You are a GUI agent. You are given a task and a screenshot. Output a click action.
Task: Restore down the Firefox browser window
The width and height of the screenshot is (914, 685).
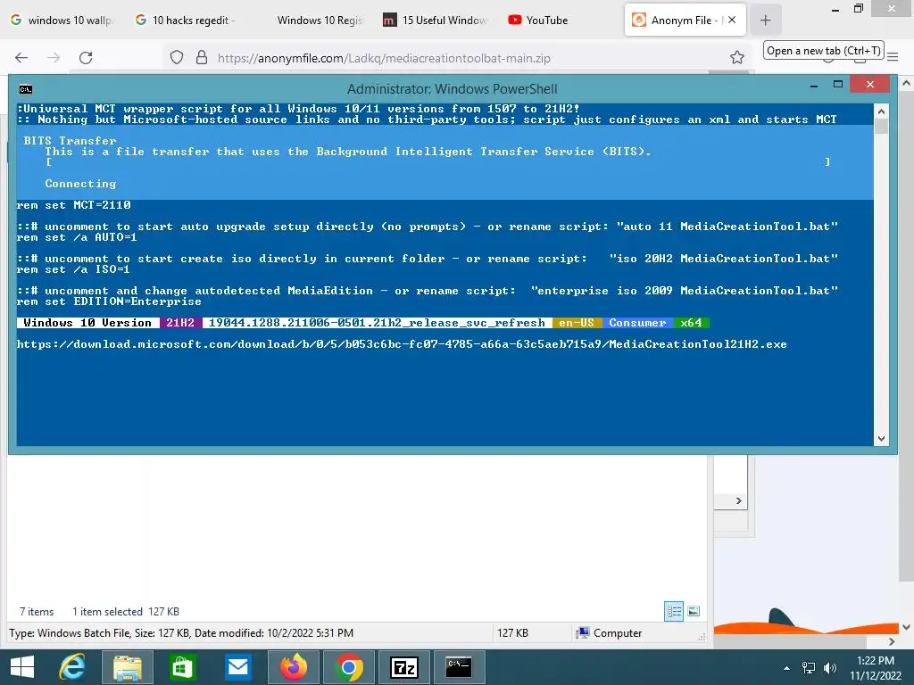(859, 8)
